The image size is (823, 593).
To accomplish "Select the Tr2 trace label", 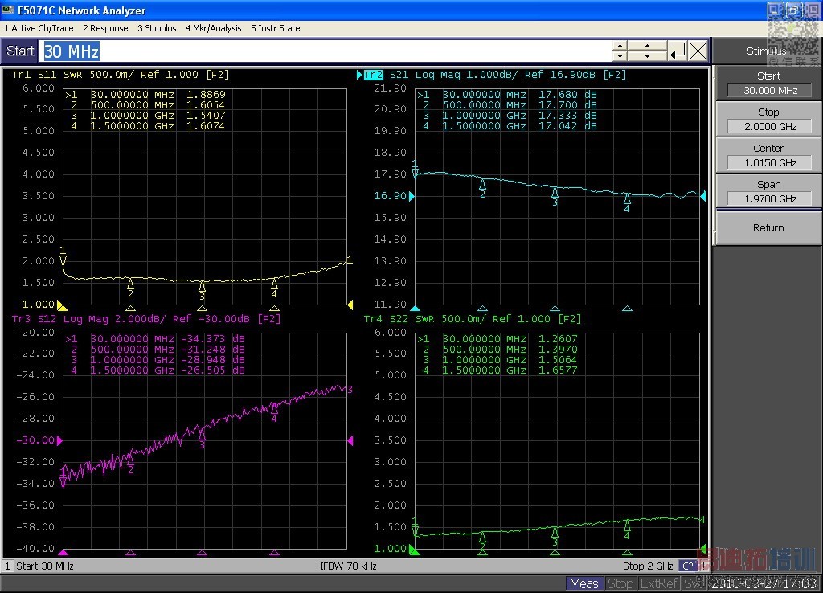I will 373,75.
